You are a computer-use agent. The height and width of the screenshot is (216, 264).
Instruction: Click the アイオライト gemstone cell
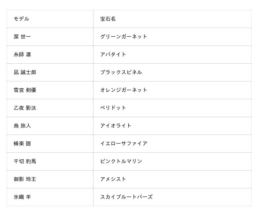pyautogui.click(x=116, y=126)
